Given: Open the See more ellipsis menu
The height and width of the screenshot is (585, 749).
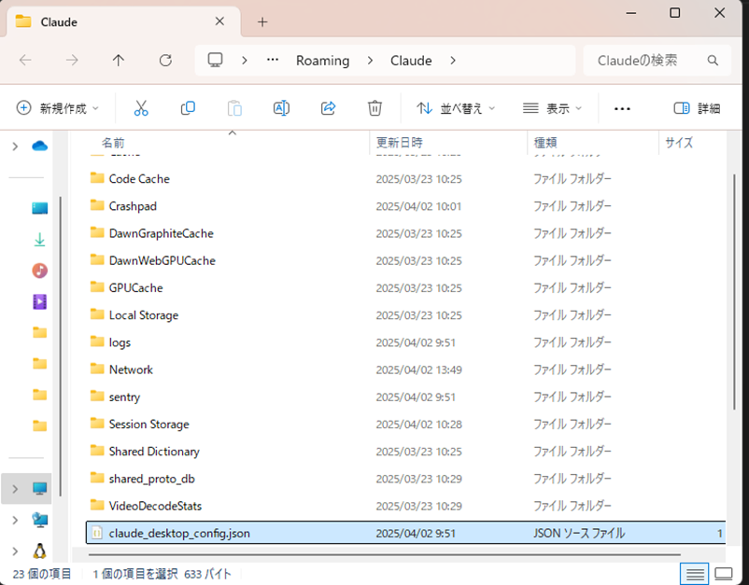Looking at the screenshot, I should point(622,109).
